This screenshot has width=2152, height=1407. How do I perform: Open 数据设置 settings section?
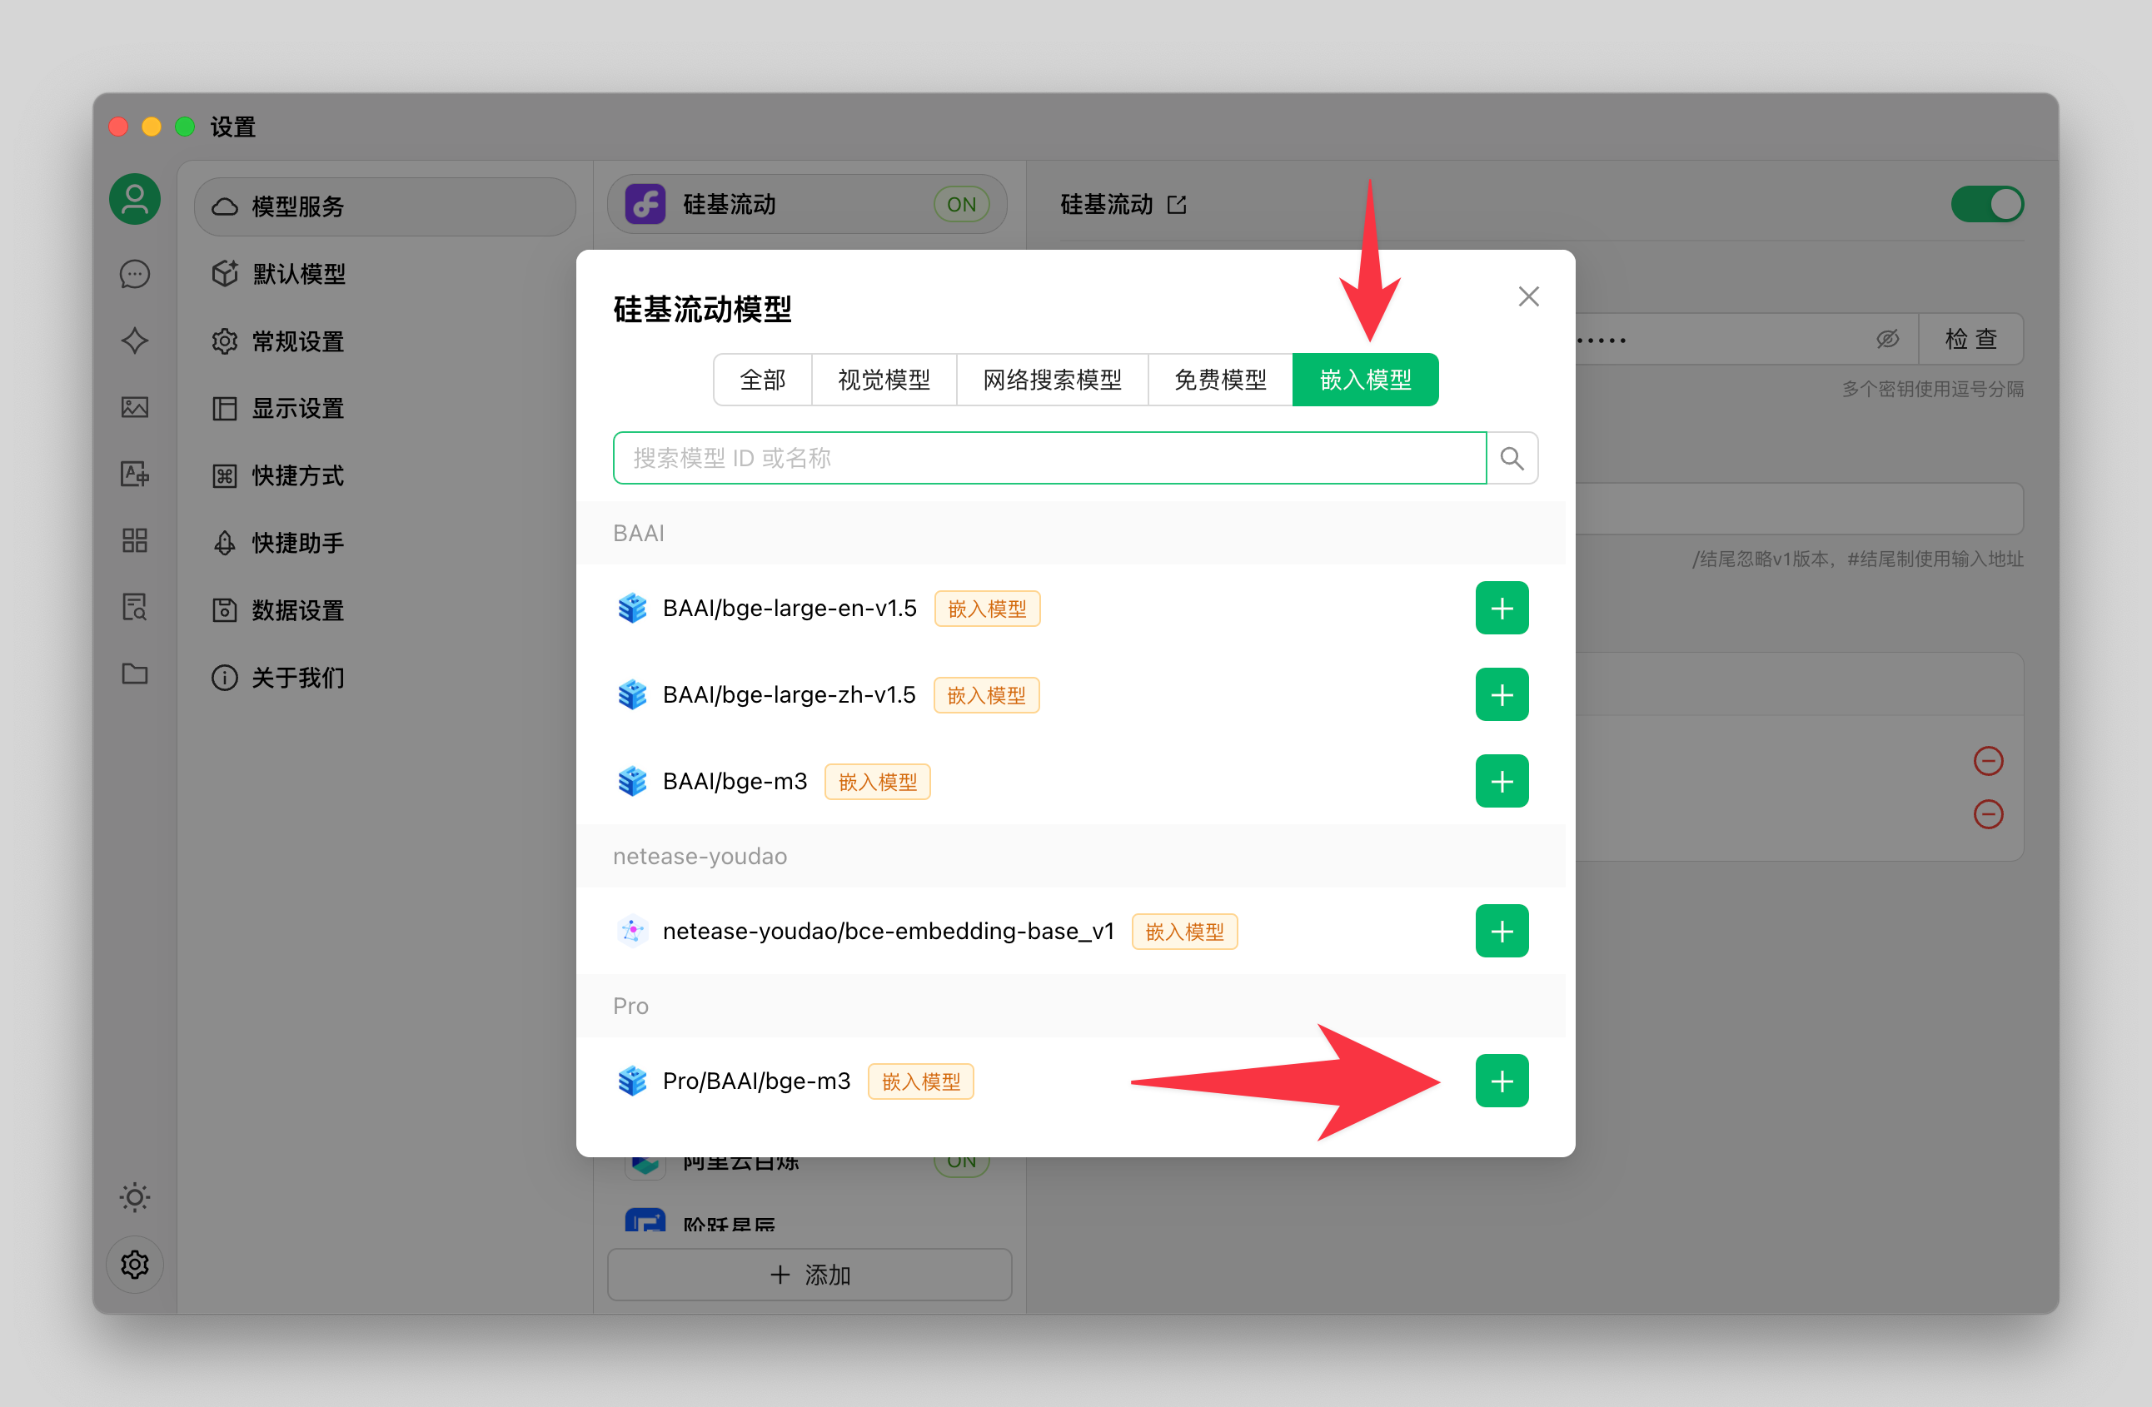pos(384,610)
